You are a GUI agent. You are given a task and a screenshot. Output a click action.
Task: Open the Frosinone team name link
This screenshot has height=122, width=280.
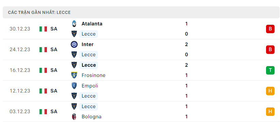click(94, 76)
